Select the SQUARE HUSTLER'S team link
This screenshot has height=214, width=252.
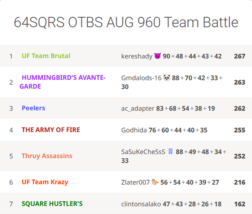(52, 204)
